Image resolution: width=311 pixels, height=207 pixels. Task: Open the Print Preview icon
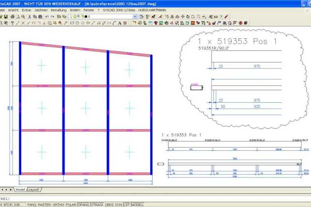click(x=18, y=17)
